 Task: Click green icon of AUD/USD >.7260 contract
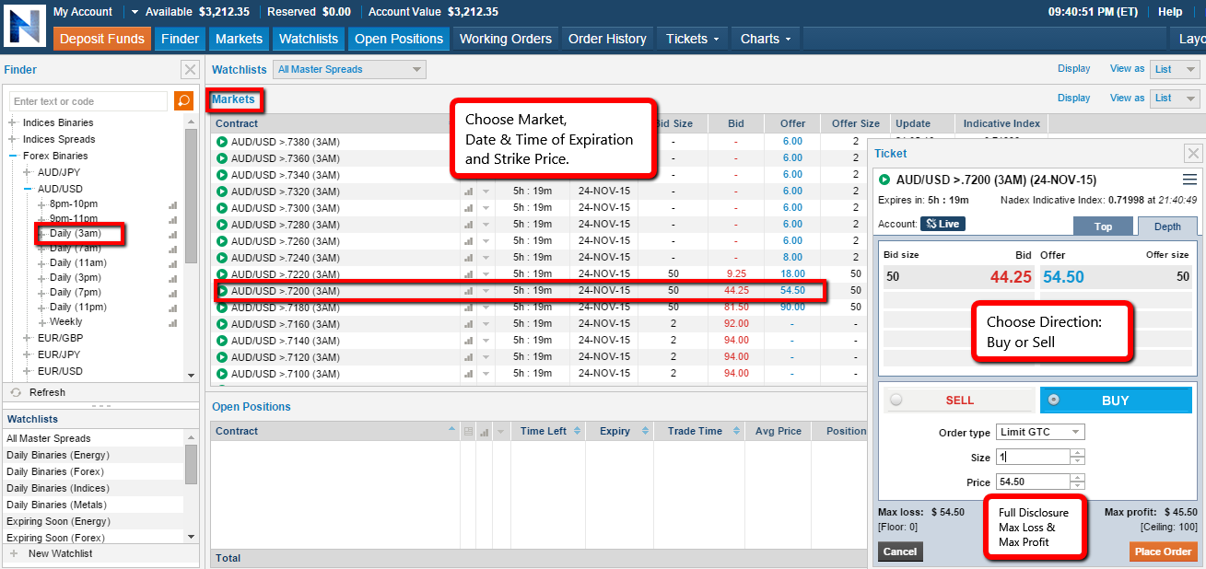(x=222, y=241)
